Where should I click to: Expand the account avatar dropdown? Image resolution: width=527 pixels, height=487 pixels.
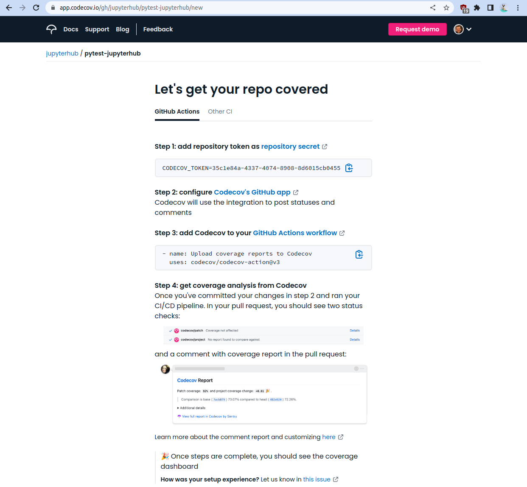click(x=463, y=29)
